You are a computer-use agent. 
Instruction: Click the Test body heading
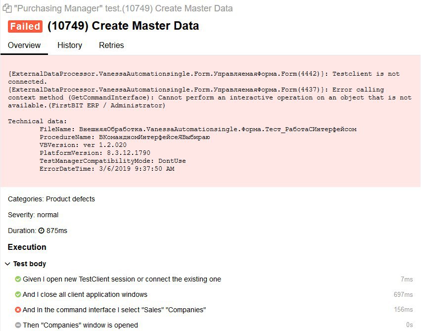(x=30, y=264)
